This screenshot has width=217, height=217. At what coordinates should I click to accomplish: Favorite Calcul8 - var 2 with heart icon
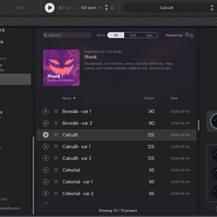[x=56, y=158]
